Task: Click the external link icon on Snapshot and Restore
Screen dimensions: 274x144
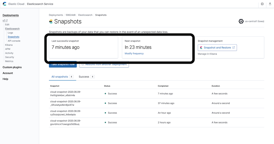Action: [233, 47]
